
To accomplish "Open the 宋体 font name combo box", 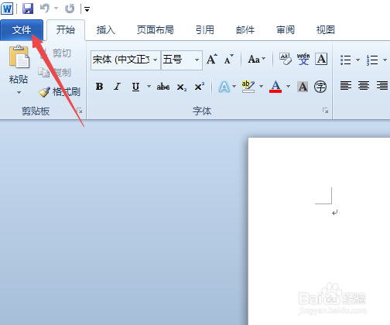I will 125,60.
